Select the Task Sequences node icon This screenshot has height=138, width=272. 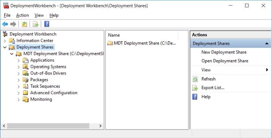(x=26, y=86)
